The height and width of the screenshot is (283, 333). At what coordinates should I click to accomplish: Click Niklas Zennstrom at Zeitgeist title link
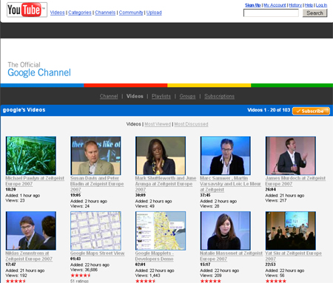click(x=29, y=256)
